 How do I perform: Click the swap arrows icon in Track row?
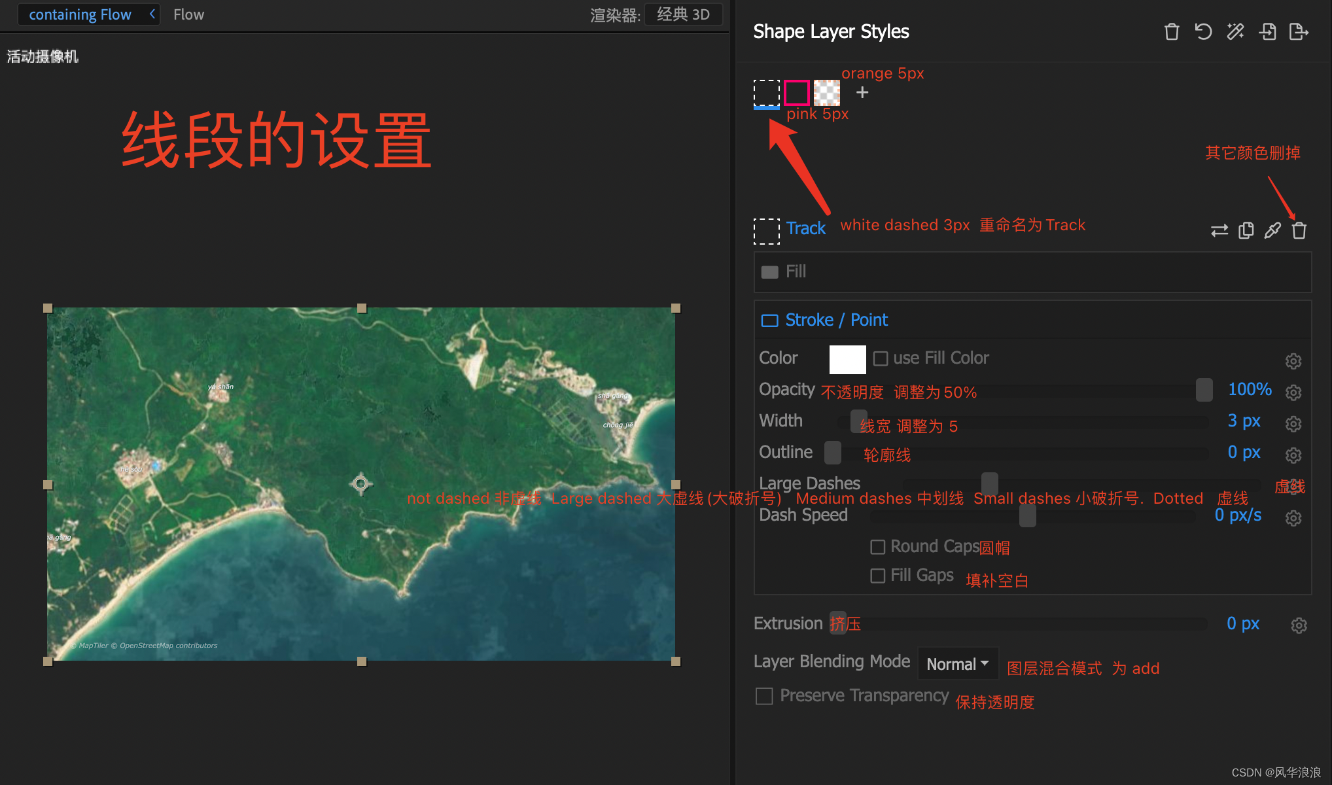(x=1219, y=230)
